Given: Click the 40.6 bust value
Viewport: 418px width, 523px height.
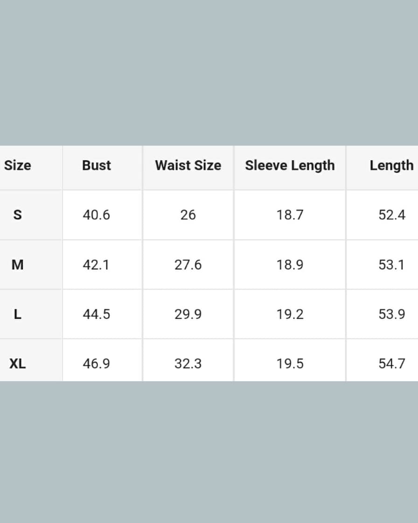Looking at the screenshot, I should point(97,215).
